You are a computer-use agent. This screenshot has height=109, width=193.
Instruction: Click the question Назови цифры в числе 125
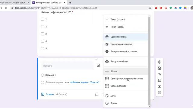(x=56, y=12)
